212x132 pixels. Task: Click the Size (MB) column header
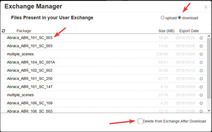coord(167,31)
